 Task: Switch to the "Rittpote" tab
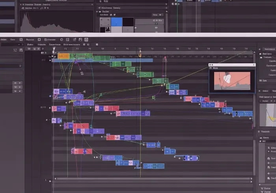41,45
